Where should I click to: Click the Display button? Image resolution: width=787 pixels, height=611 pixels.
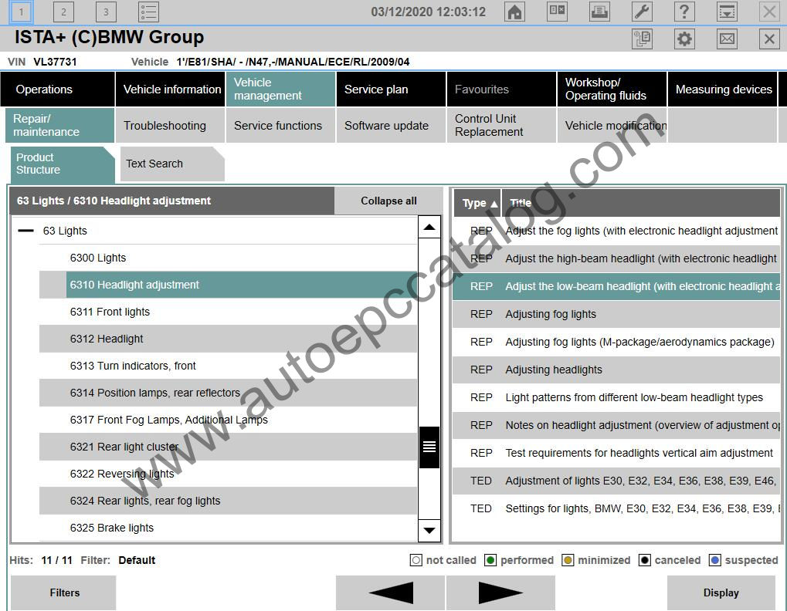721,592
